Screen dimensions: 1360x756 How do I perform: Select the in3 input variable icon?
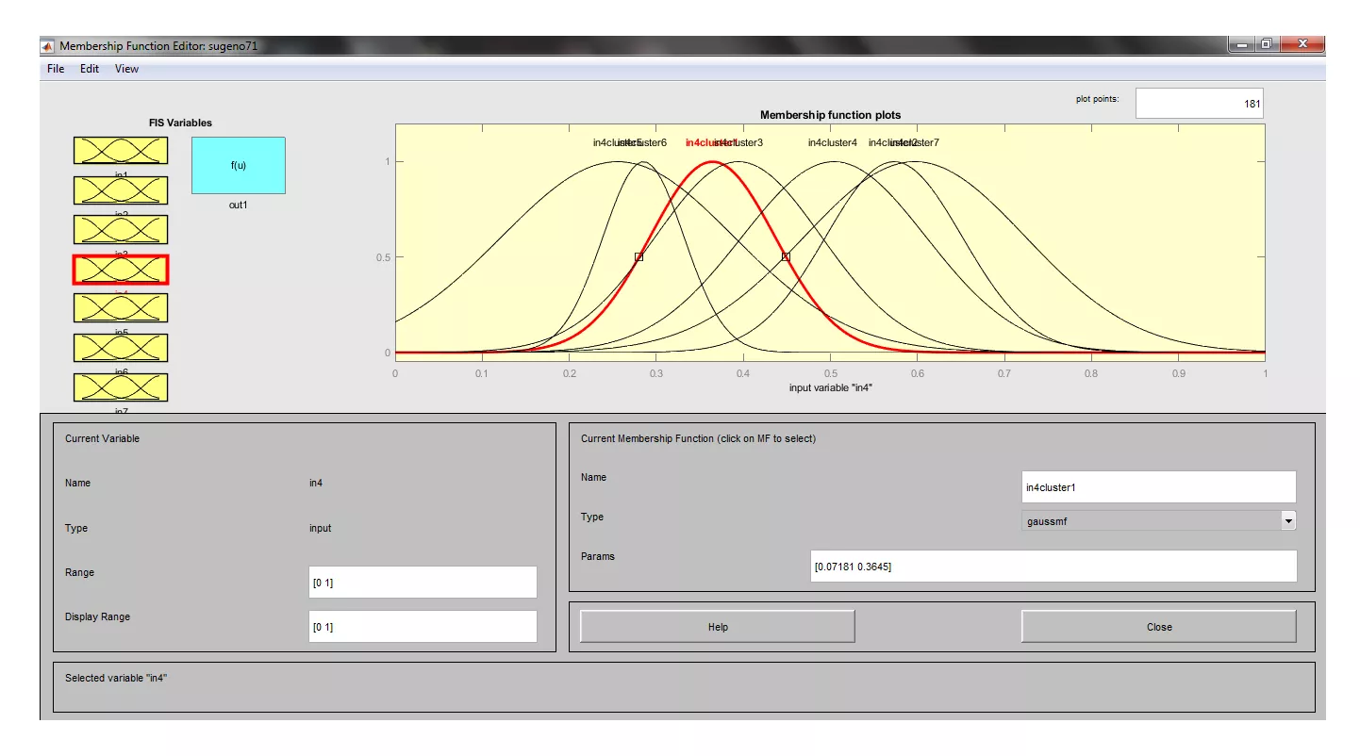pos(121,230)
